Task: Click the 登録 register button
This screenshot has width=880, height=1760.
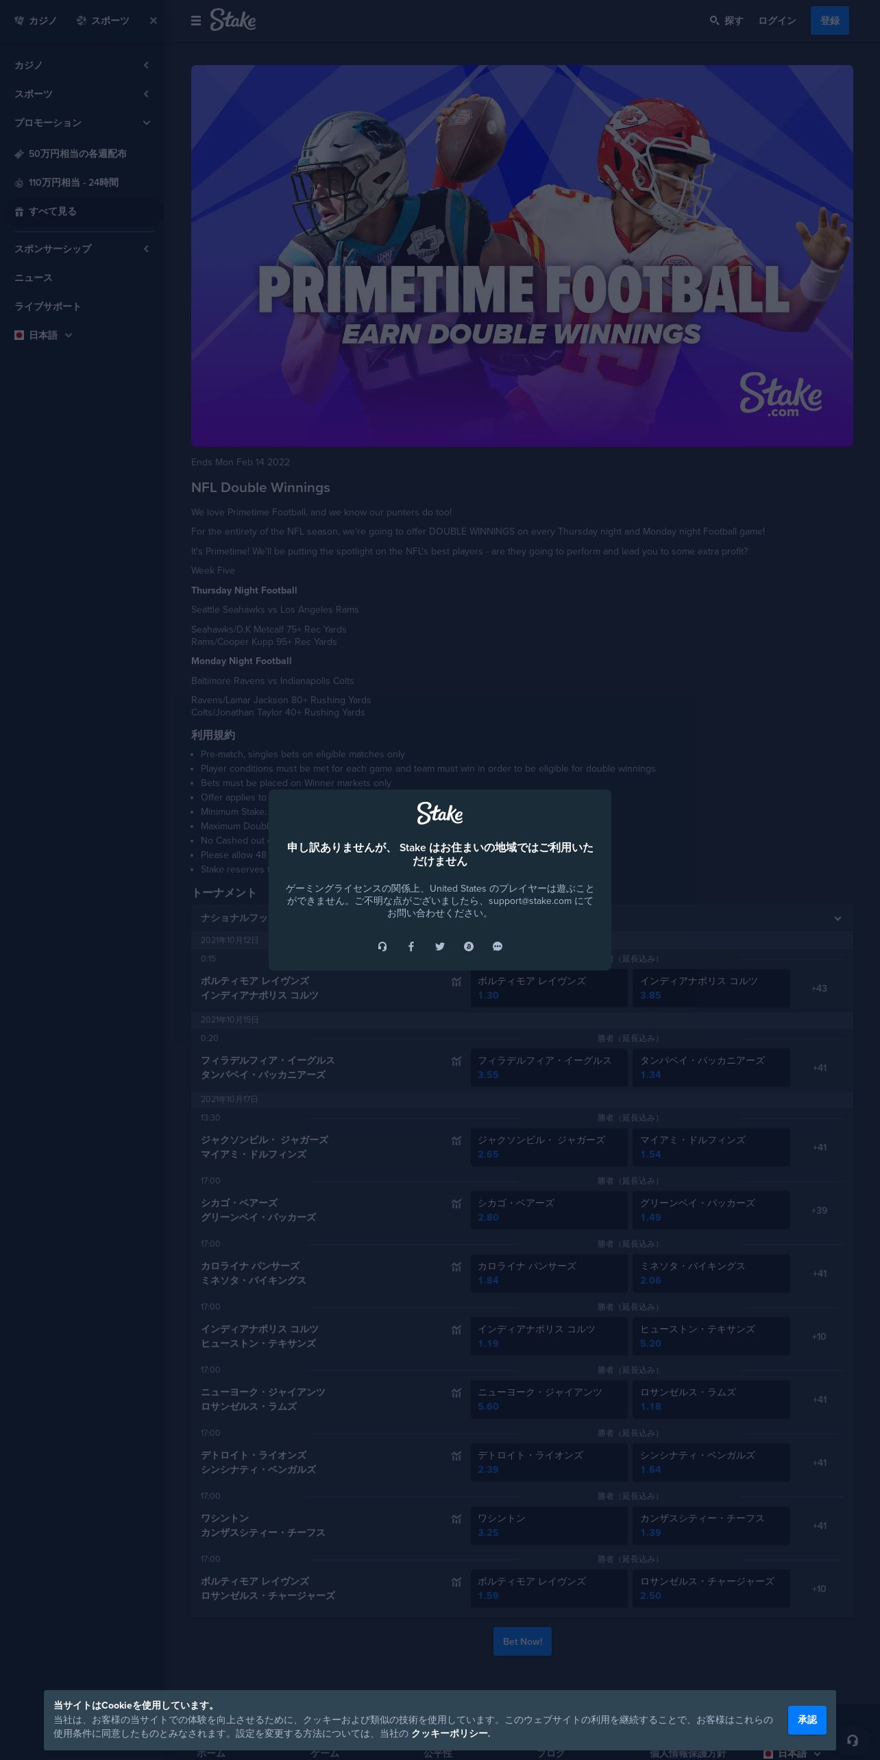Action: pyautogui.click(x=830, y=21)
